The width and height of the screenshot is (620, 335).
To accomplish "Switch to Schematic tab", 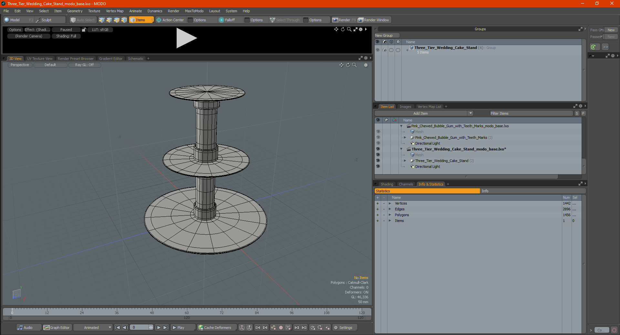I will (136, 59).
